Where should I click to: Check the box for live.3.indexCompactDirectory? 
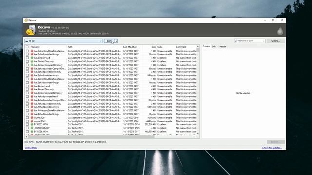pyautogui.click(x=27, y=65)
